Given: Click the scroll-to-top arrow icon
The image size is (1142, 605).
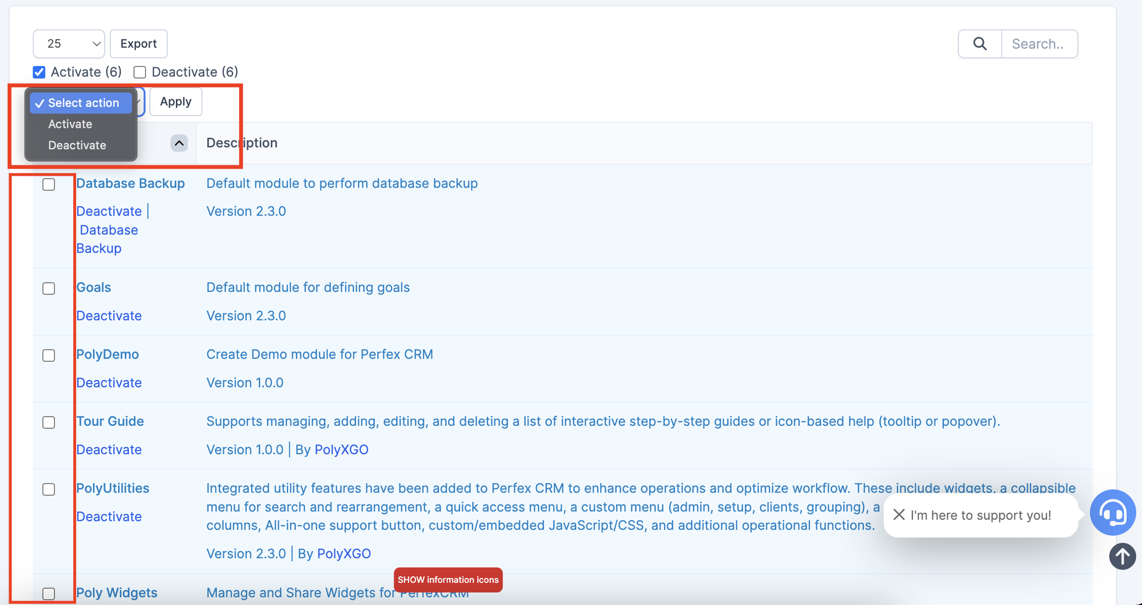Looking at the screenshot, I should (1122, 556).
